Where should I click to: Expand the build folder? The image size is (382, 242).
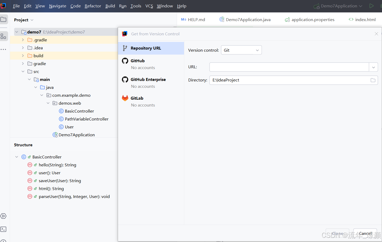click(x=23, y=56)
